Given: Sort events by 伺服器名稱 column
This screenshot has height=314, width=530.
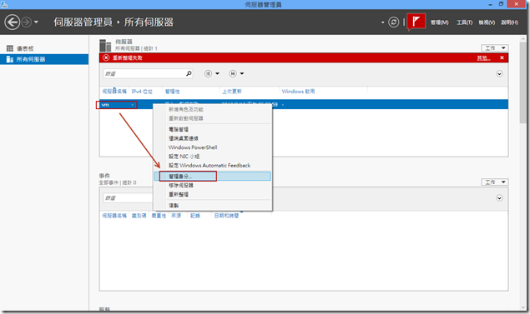Looking at the screenshot, I should pyautogui.click(x=114, y=216).
